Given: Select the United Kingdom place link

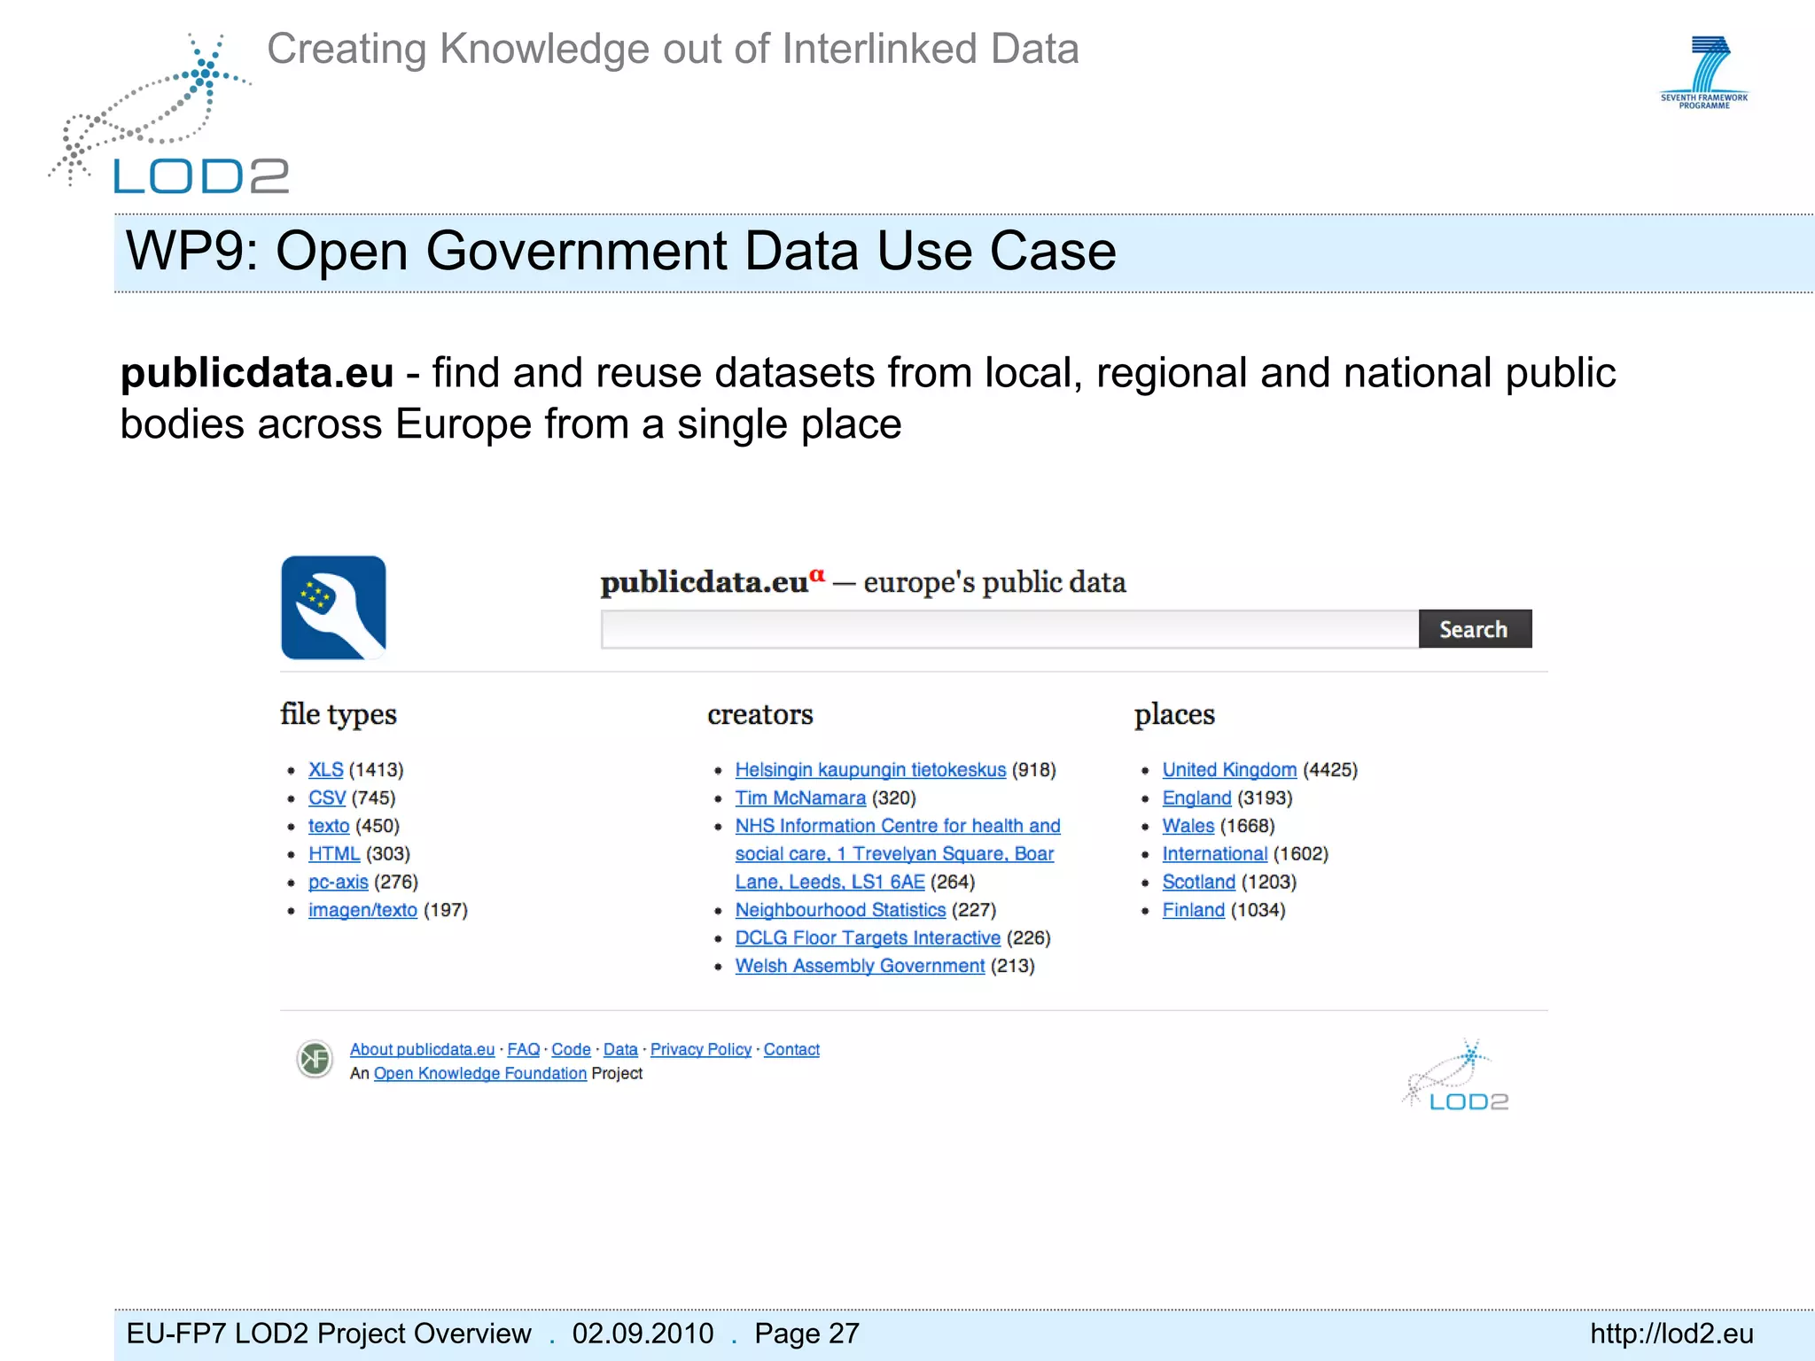Looking at the screenshot, I should tap(1229, 770).
